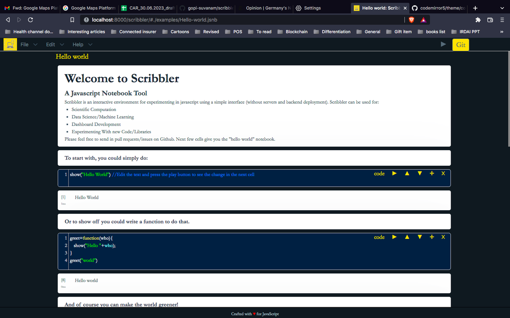Run the 'Hello World' code cell
510x318 pixels.
[x=394, y=173]
